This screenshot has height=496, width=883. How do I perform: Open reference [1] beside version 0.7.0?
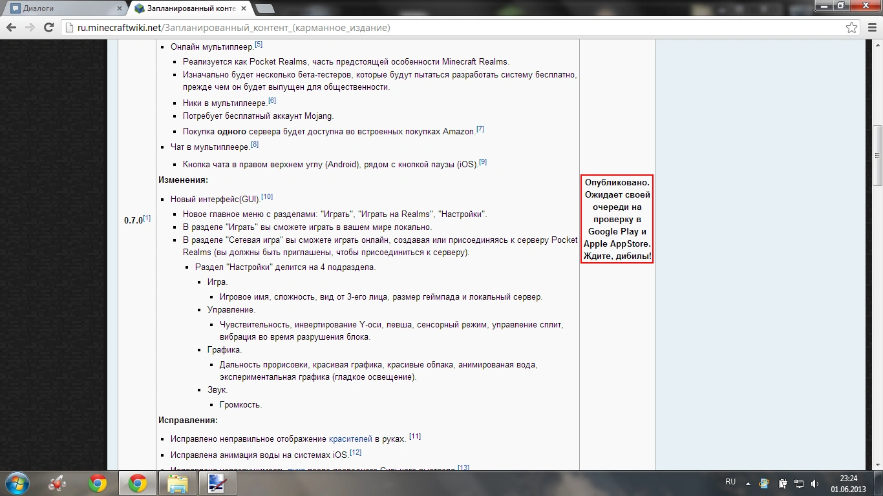click(147, 218)
